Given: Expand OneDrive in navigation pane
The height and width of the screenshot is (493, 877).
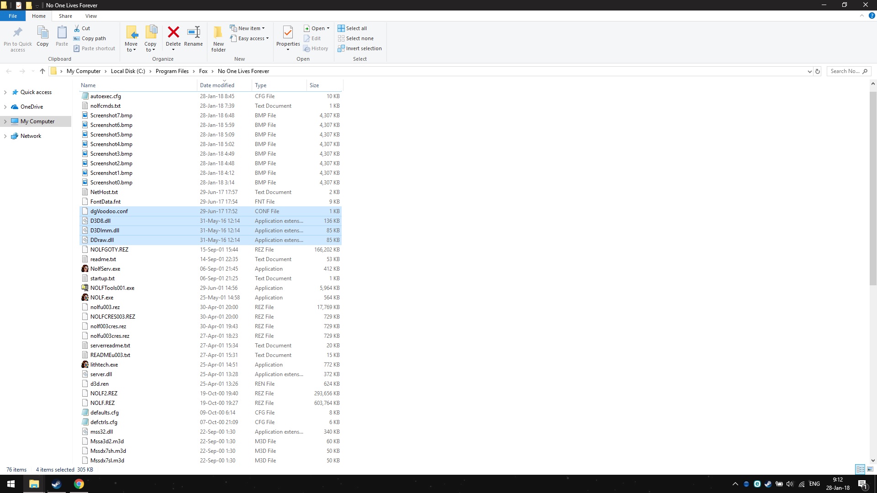Looking at the screenshot, I should coord(5,107).
